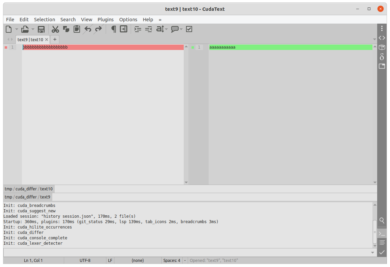Click the Validate checkmark sidebar icon

coord(382,252)
